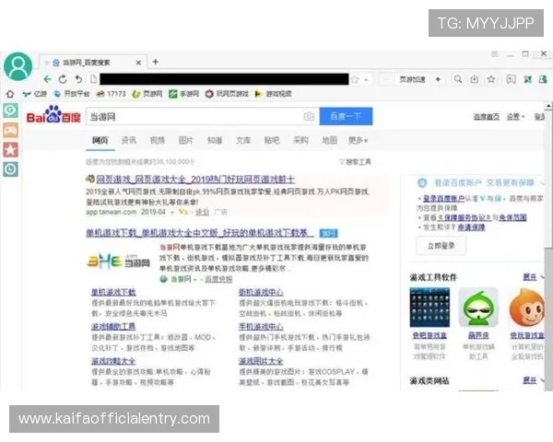This screenshot has height=442, width=553.
Task: Open the 百度快照 link
Action: pyautogui.click(x=218, y=280)
